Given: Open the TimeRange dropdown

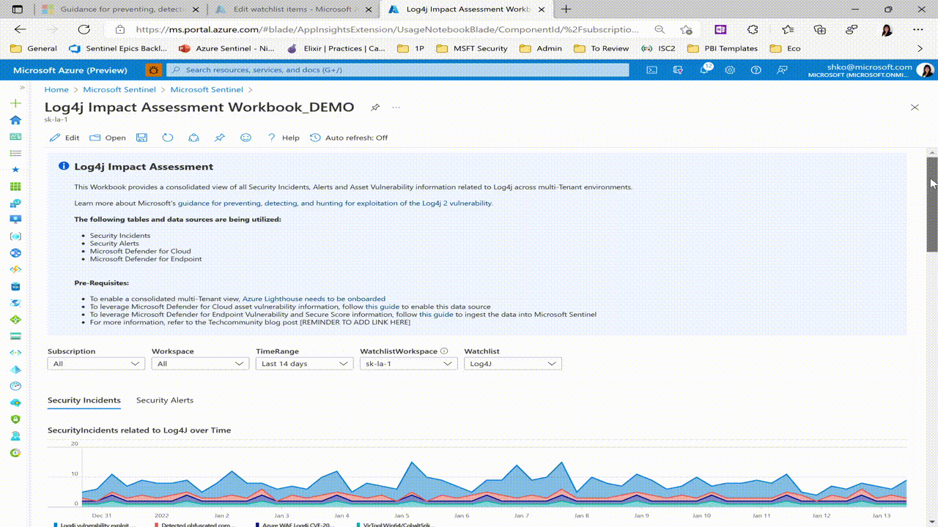Looking at the screenshot, I should (304, 364).
